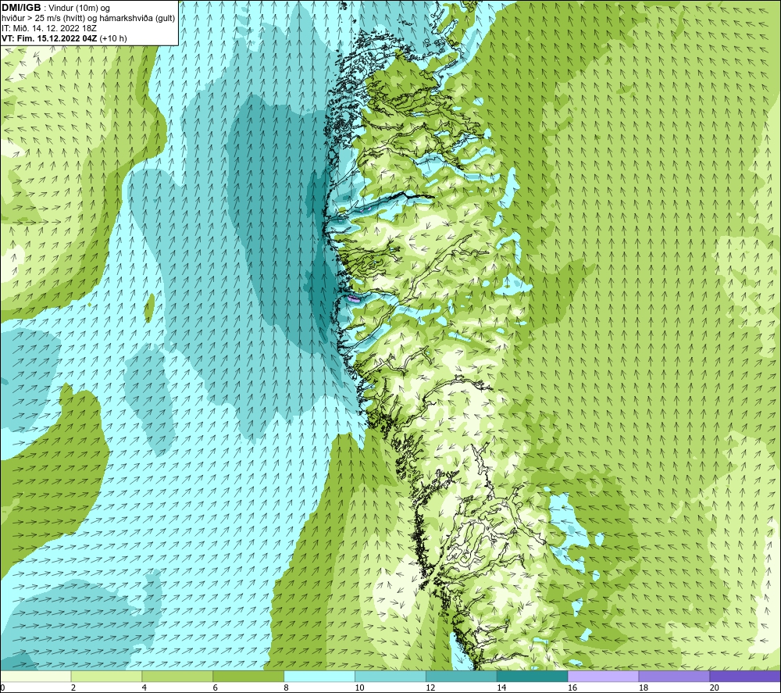The width and height of the screenshot is (781, 693).
Task: Click the 12–14 m/s teal legend swatch
Action: [462, 677]
